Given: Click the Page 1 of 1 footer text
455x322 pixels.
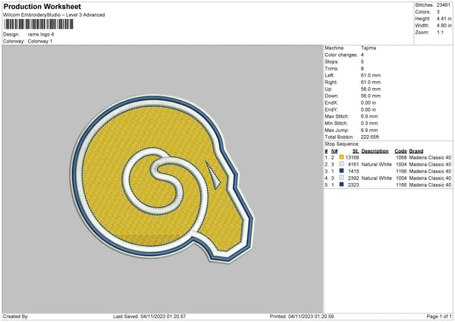Looking at the screenshot, I should [x=435, y=316].
